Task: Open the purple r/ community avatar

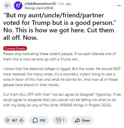Action: (x=18, y=6)
